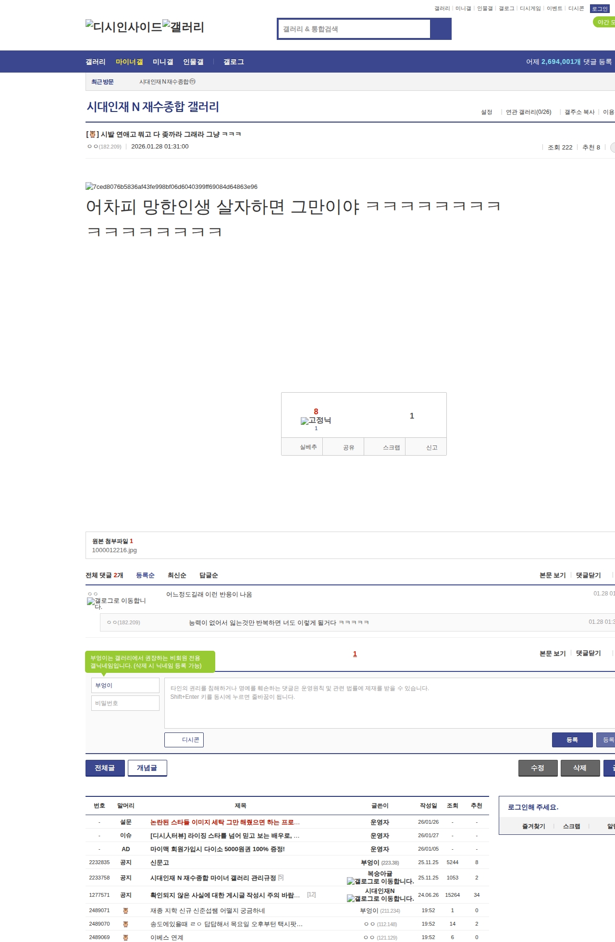The image size is (615, 942).
Task: Click the ⓜ badge after 시대인재N재수종합
Action: 192,82
